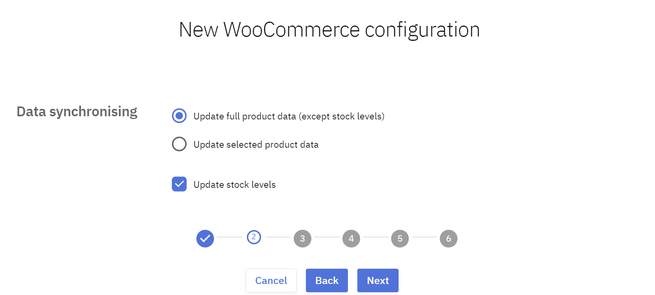
Task: Jump to step 3 circle
Action: pos(302,238)
